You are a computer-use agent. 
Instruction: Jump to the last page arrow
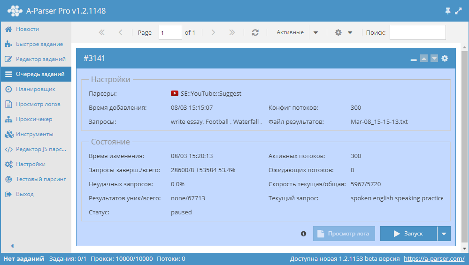tap(232, 32)
